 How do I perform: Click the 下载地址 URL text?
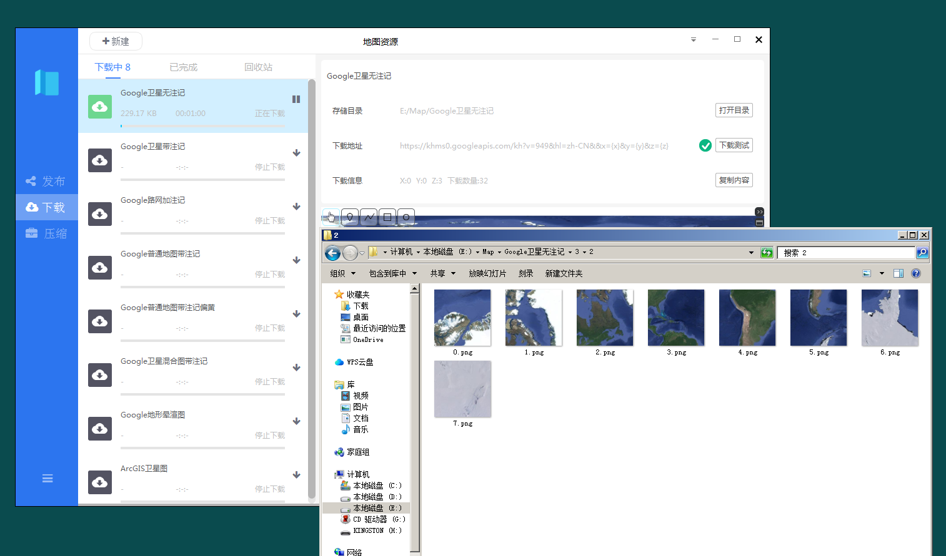(x=534, y=146)
